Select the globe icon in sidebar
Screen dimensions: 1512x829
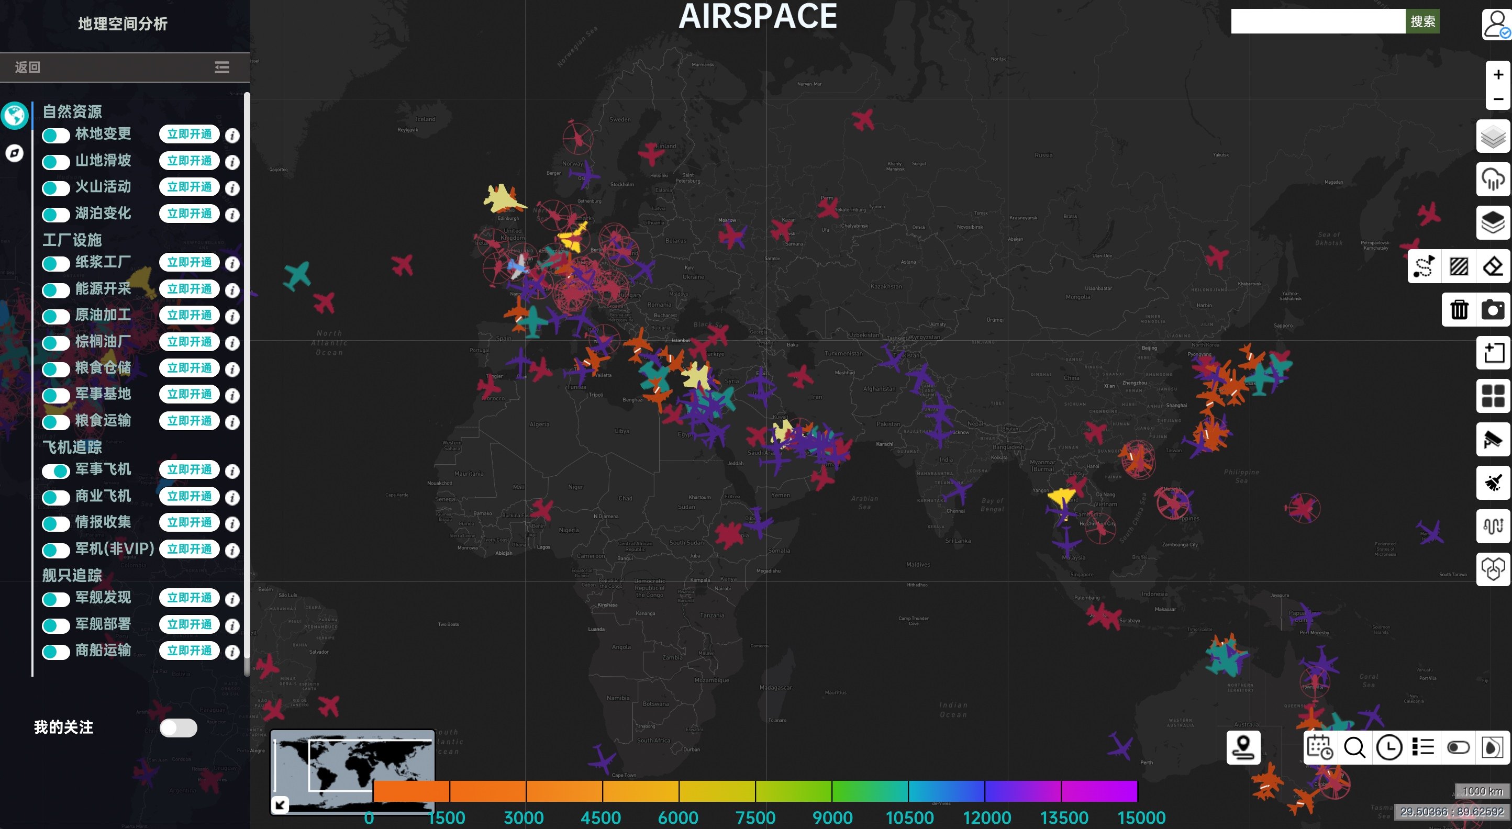(15, 115)
